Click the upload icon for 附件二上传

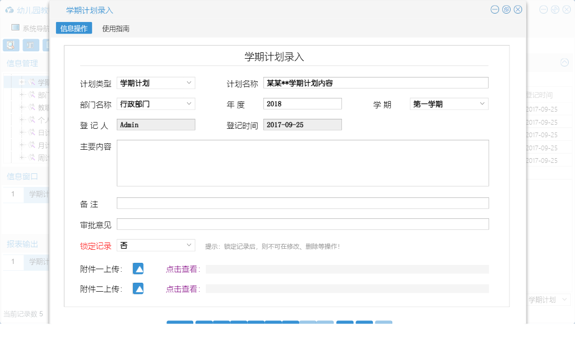(x=138, y=288)
